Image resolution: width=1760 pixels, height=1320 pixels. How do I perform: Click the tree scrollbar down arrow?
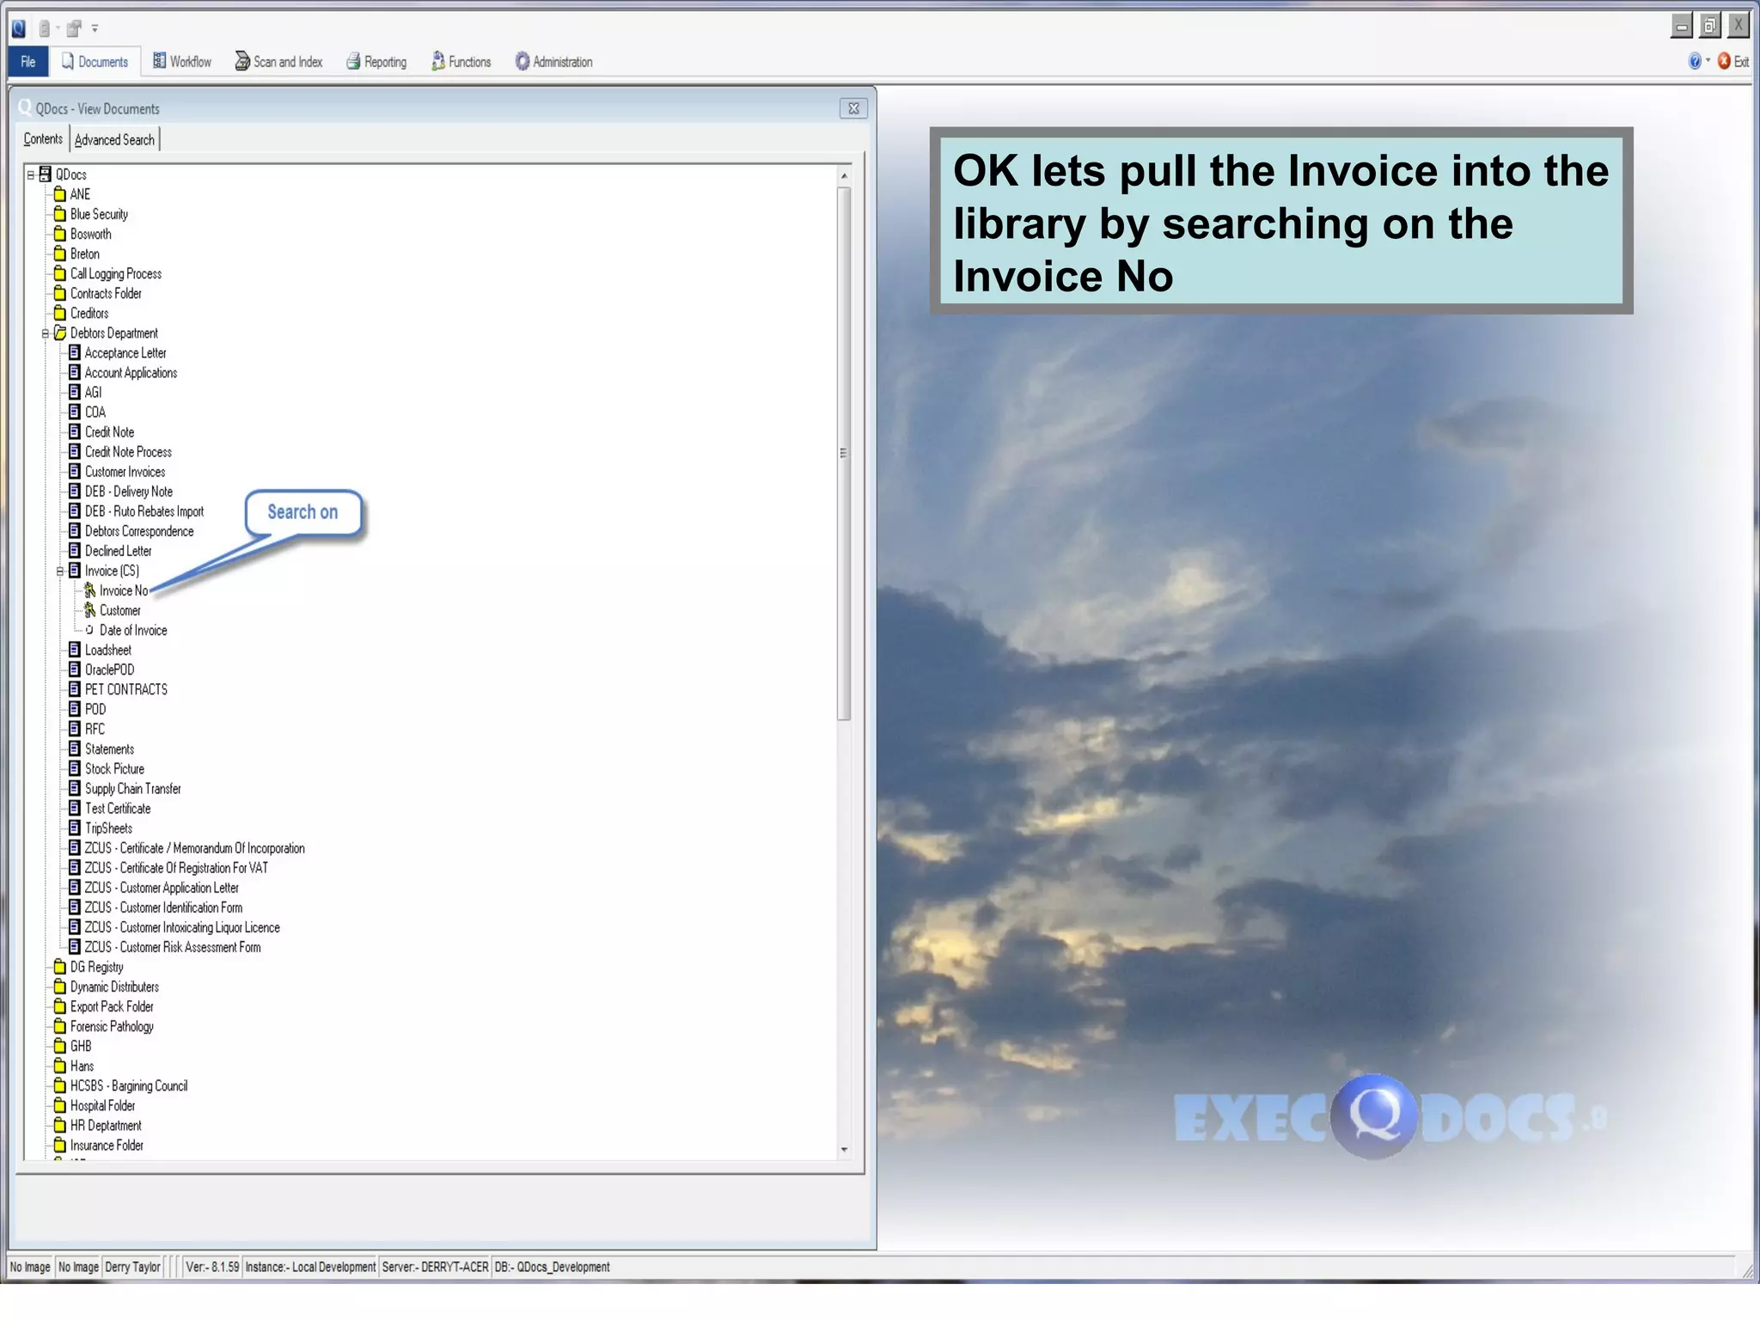[844, 1149]
